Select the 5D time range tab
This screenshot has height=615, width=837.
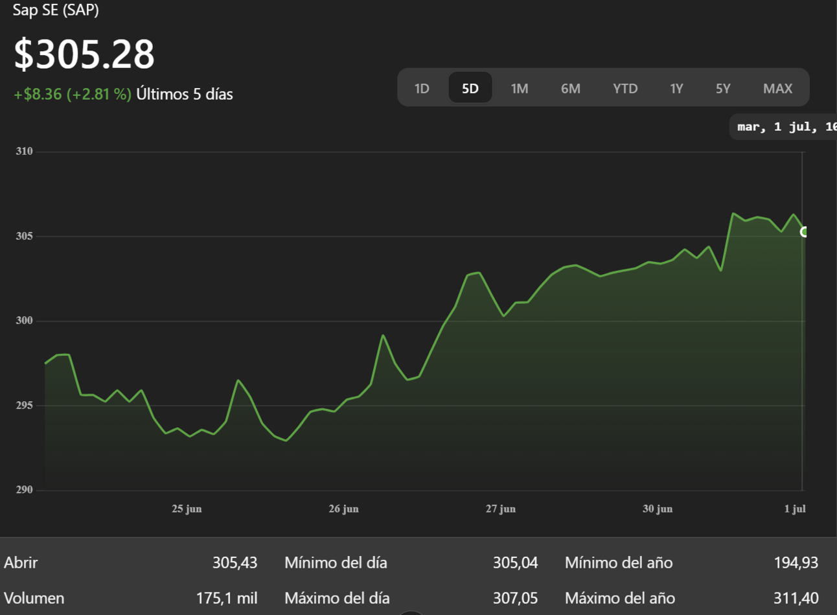[470, 88]
